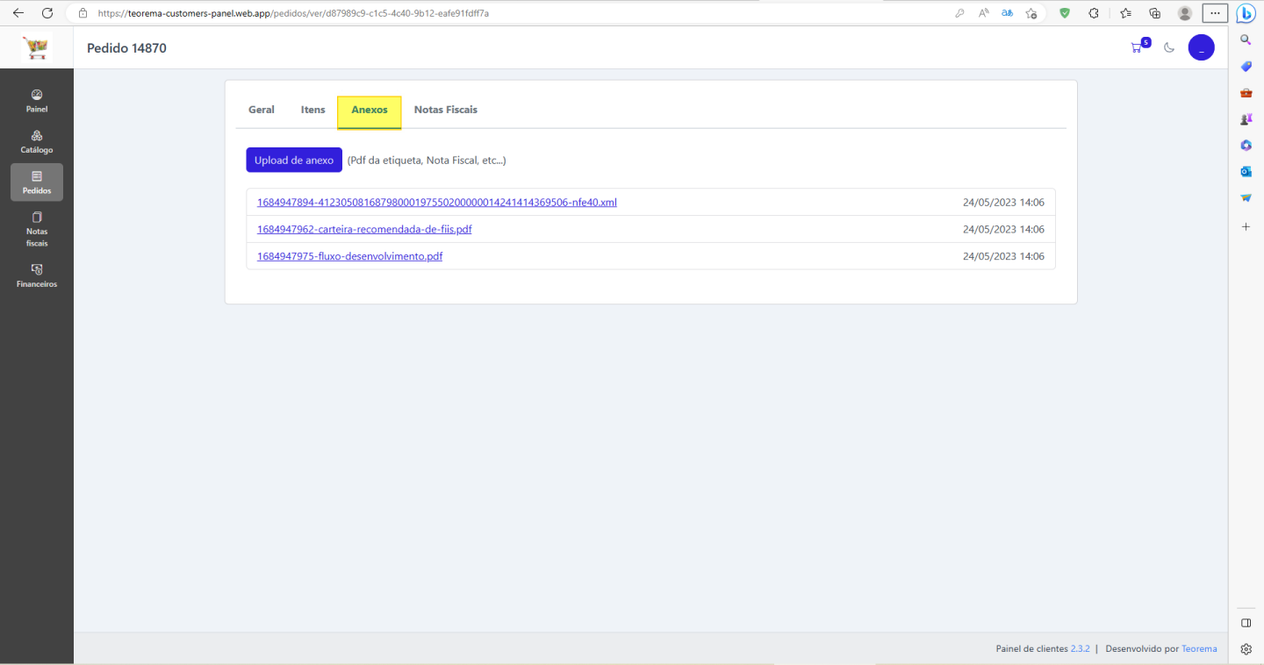Click the Upload de anexo button
This screenshot has width=1264, height=665.
tap(294, 161)
